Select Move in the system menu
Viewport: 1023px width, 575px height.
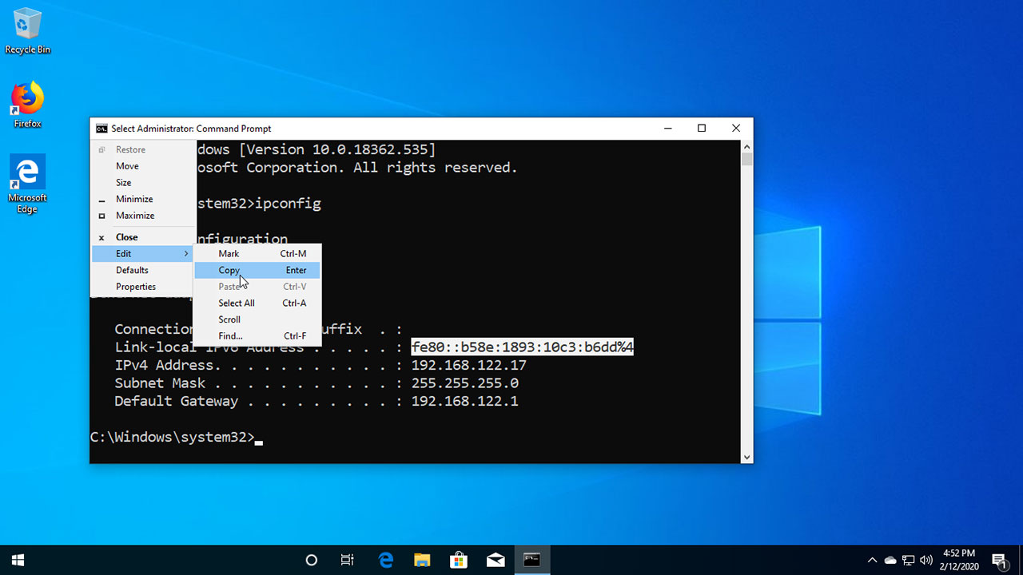click(144, 166)
